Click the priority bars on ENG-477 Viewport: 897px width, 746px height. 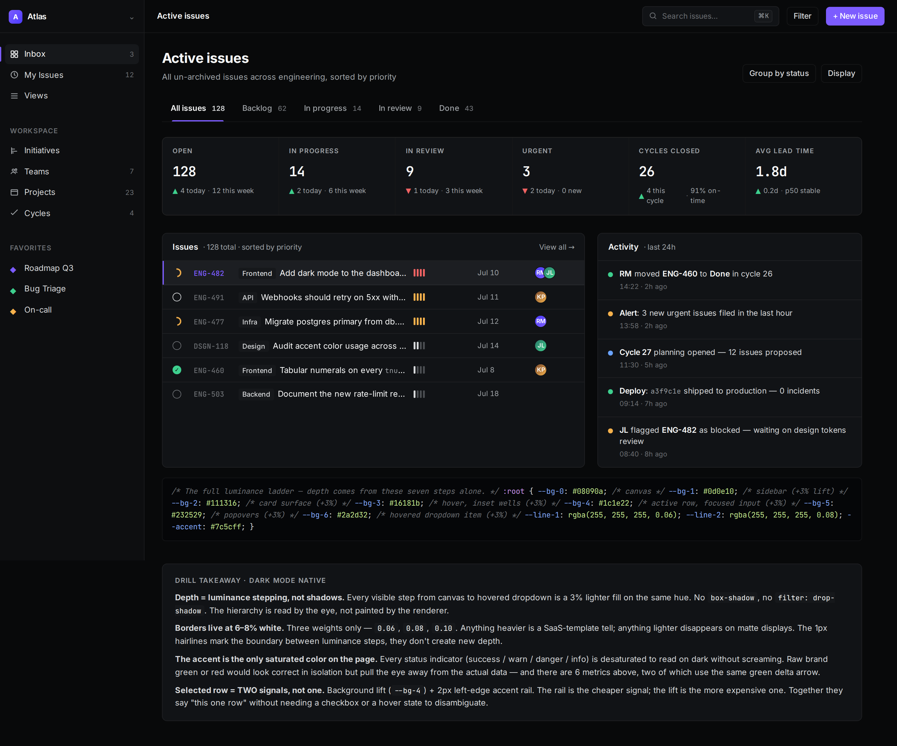pyautogui.click(x=419, y=322)
